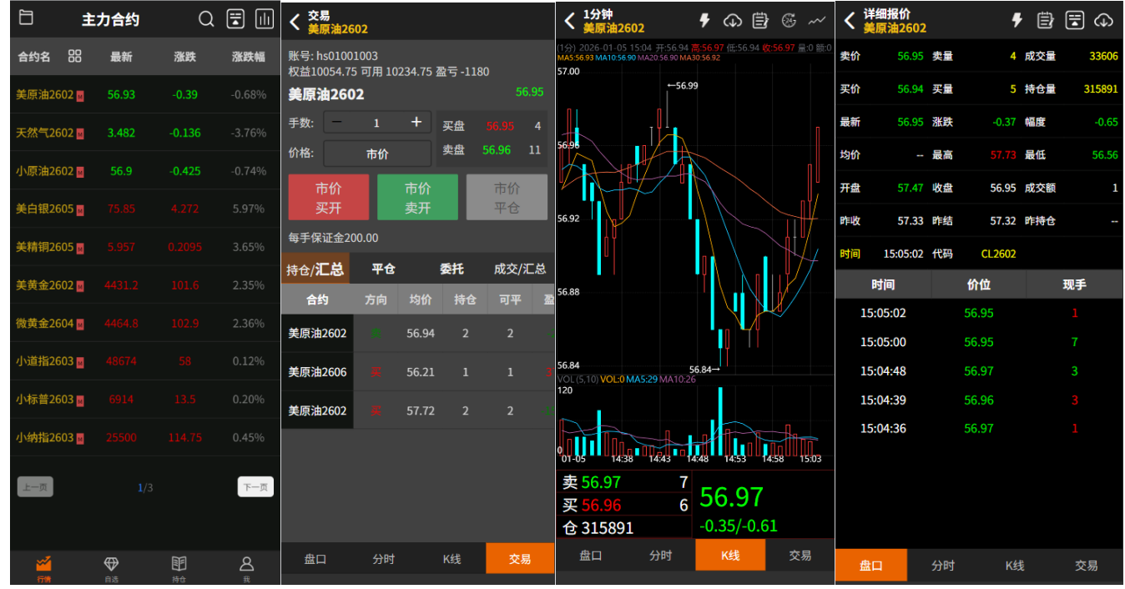Click the 市价买开 market buy button
1125x589 pixels.
(x=327, y=197)
